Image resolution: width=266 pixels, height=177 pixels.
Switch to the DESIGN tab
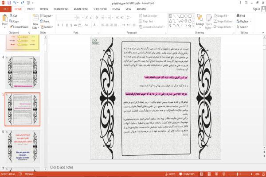(x=44, y=9)
